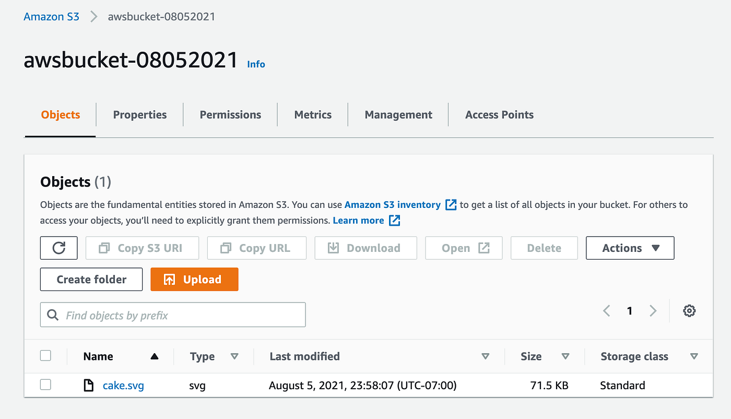Click the Upload icon button

168,279
